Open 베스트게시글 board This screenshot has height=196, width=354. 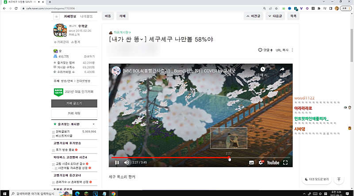[64, 136]
